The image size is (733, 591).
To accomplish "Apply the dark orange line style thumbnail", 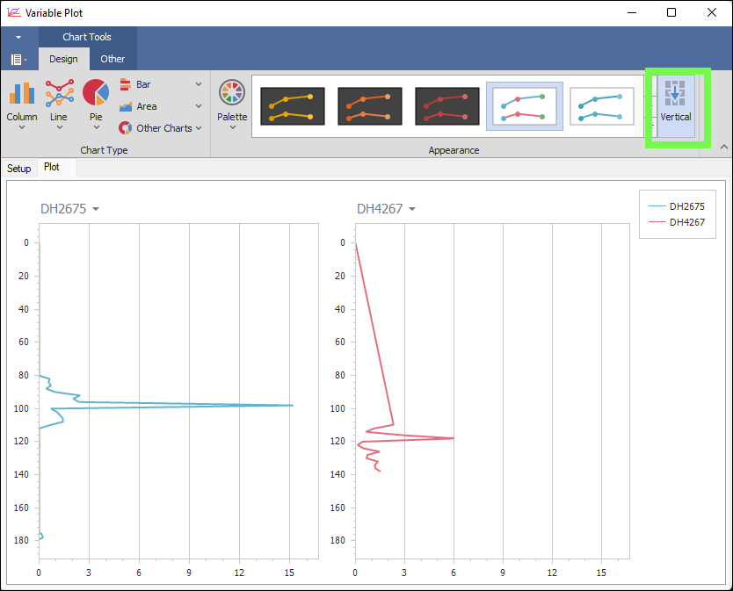I will (x=369, y=106).
